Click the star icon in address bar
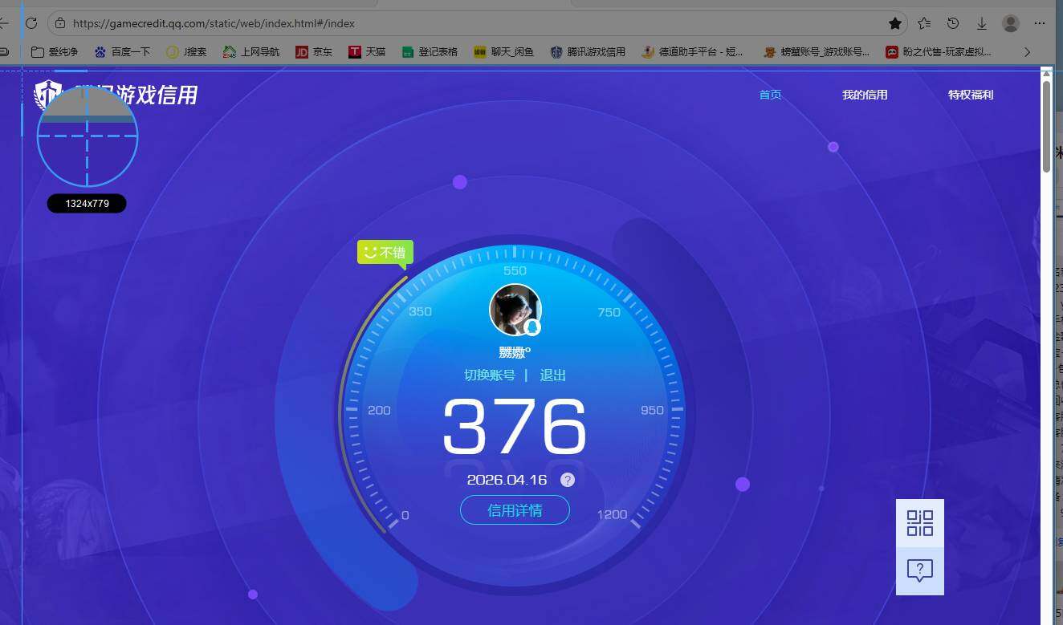The height and width of the screenshot is (625, 1063). pyautogui.click(x=895, y=23)
